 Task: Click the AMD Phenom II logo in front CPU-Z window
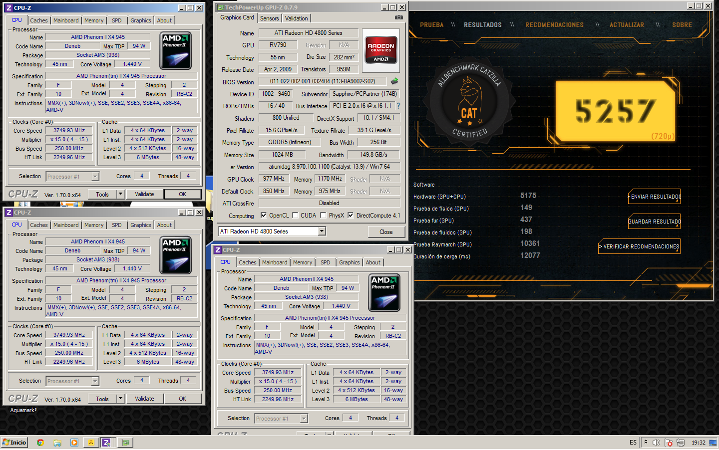tap(384, 292)
